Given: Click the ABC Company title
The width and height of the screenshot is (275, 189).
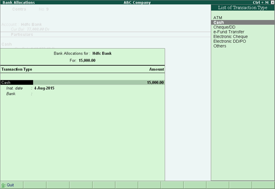Looking at the screenshot, I should click(137, 2).
